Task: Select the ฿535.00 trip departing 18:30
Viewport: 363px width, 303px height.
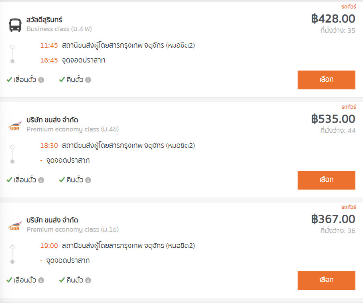Action: tap(326, 180)
